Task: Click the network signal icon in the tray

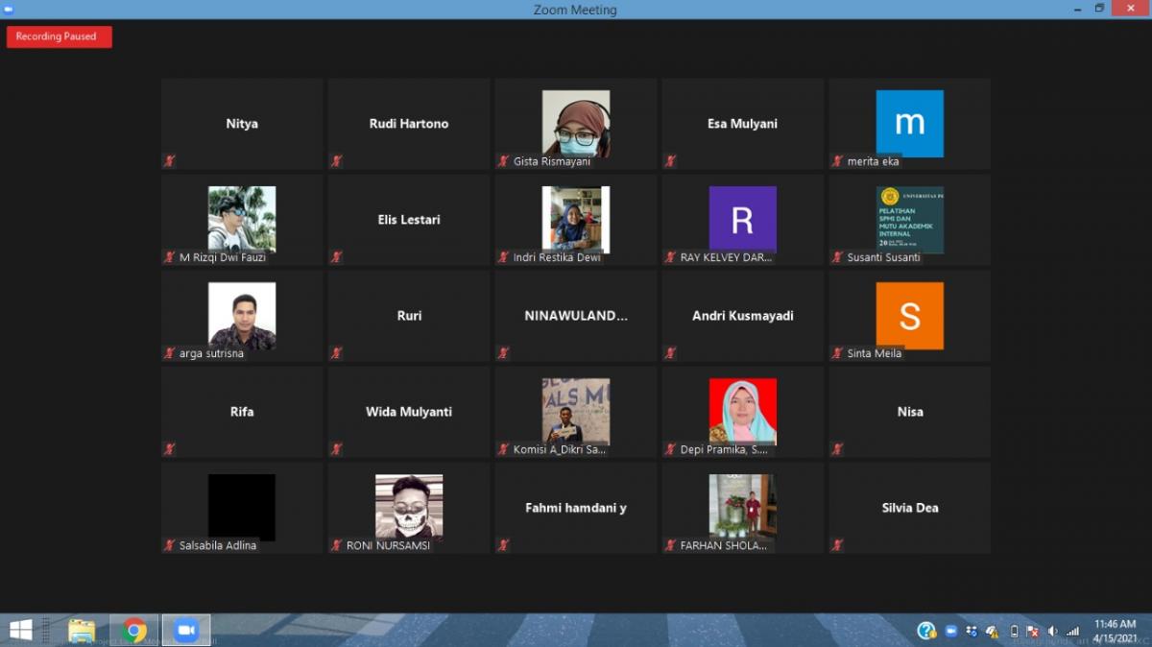Action: 1072,631
